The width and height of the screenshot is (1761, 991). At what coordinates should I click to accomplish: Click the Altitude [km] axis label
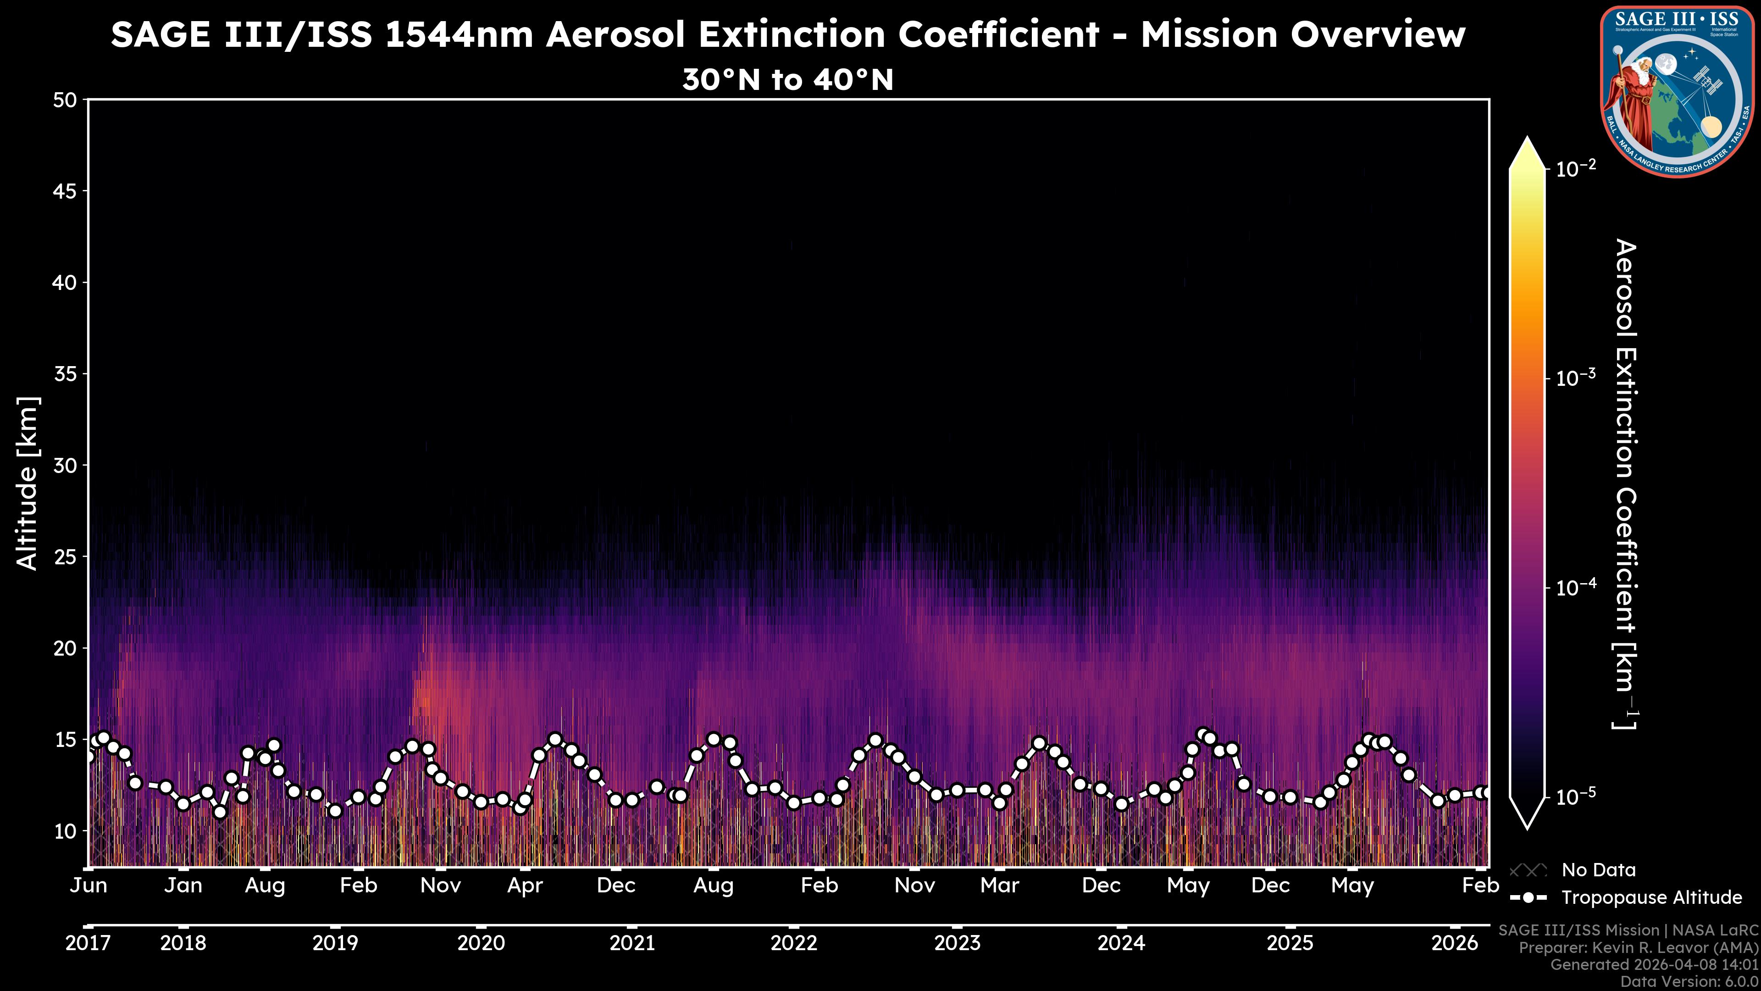pos(28,483)
